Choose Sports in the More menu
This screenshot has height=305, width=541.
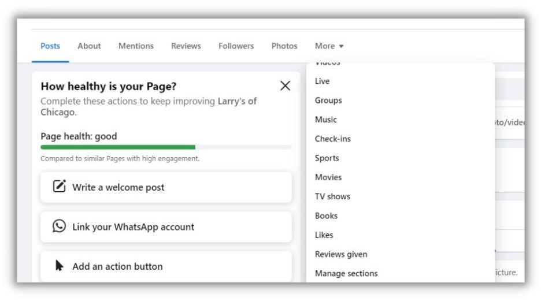pyautogui.click(x=327, y=158)
